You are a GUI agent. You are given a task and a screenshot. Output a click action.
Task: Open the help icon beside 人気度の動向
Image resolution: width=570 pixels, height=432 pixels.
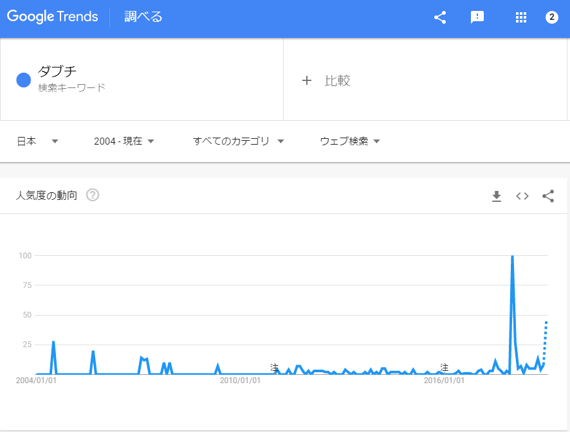92,195
